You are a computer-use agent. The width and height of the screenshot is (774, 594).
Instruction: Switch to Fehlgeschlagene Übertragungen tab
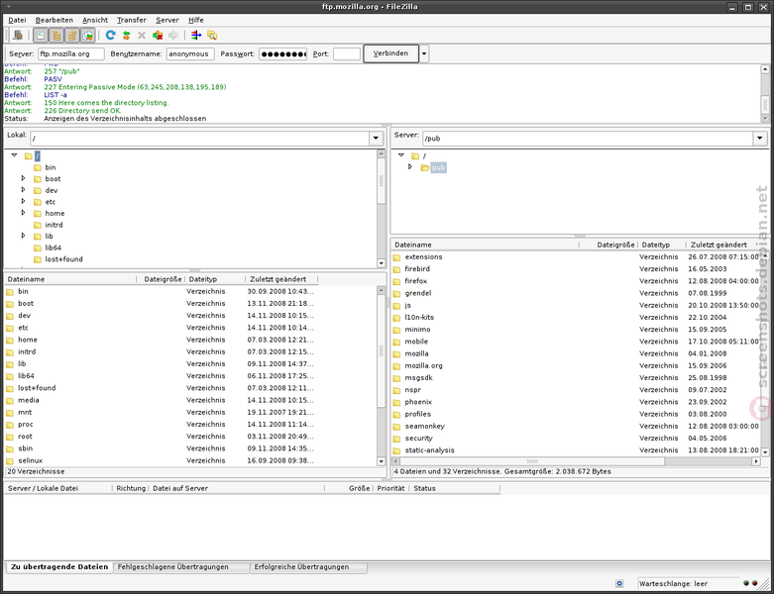172,567
